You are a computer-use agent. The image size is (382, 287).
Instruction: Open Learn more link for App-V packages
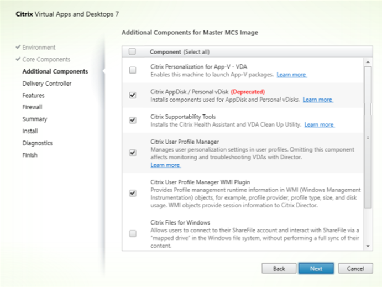pyautogui.click(x=292, y=75)
